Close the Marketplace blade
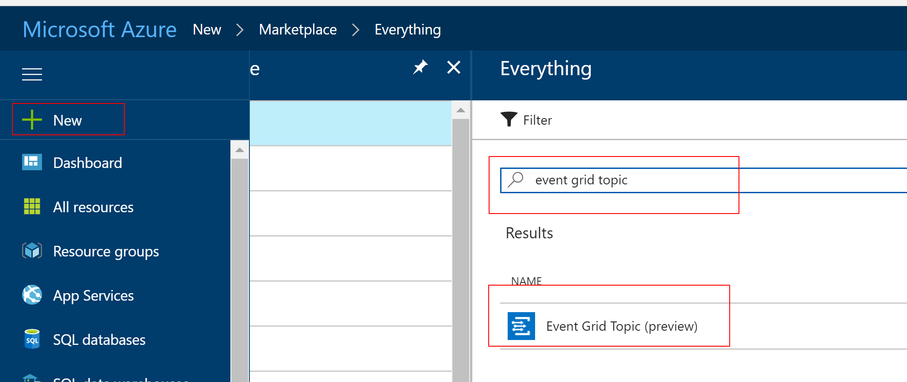 pos(454,67)
